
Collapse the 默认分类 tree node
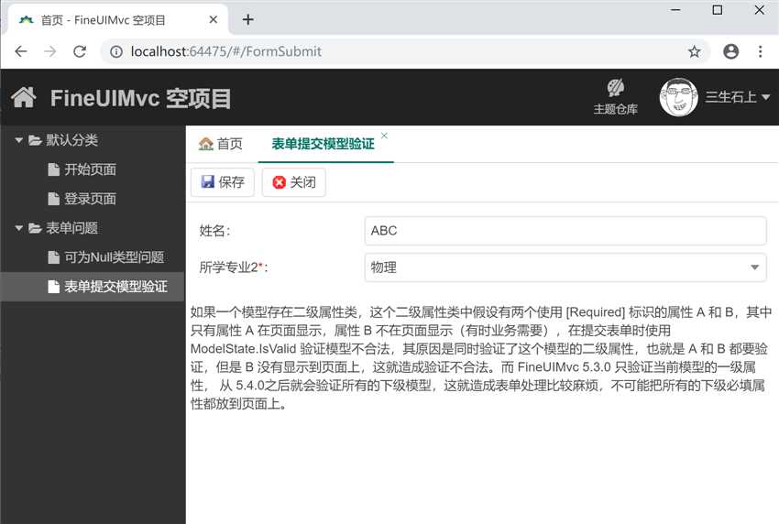tap(19, 140)
